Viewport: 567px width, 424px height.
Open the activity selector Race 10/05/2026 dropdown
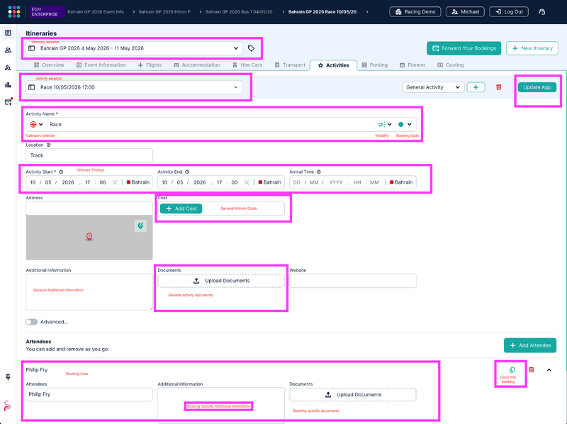134,87
